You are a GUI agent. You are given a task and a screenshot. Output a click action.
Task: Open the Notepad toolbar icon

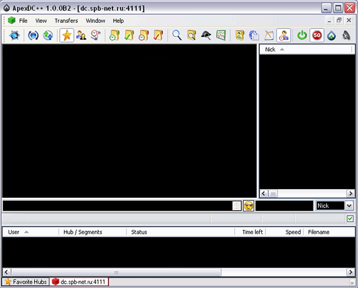pos(269,35)
